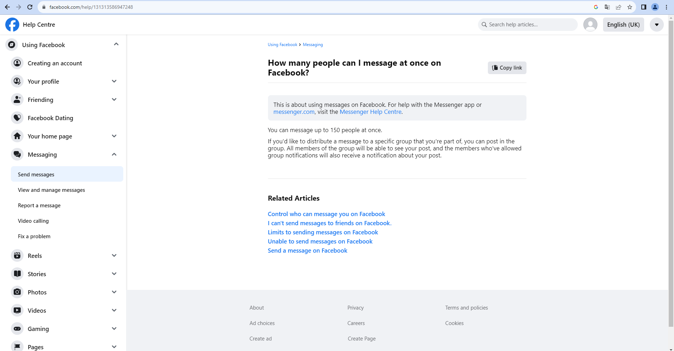Click the Facebook Dating heart icon
Screen dimensions: 674x351
pos(17,118)
